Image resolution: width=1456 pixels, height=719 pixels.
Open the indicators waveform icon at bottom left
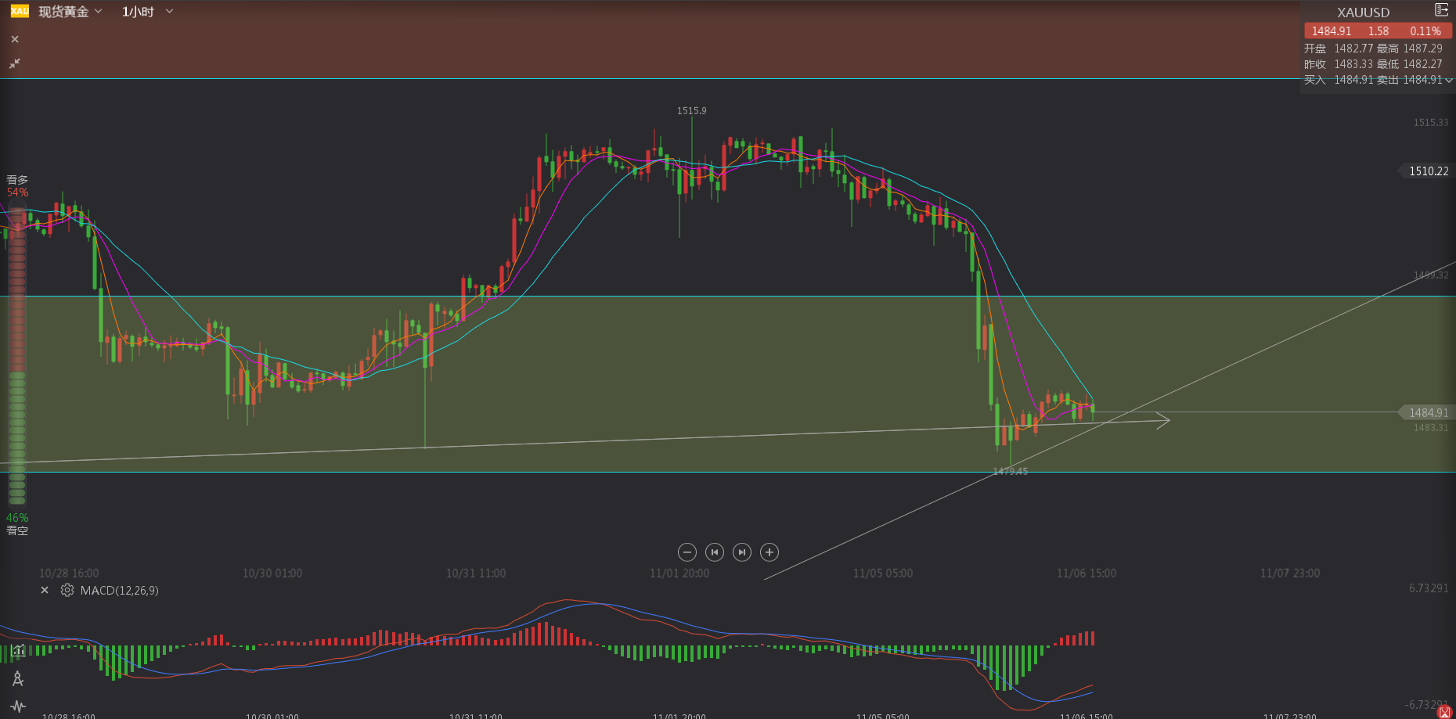pos(18,706)
